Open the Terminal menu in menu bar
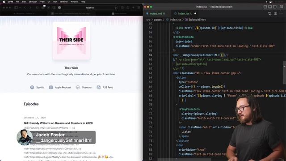This screenshot has width=286, height=161. [x=63, y=2]
